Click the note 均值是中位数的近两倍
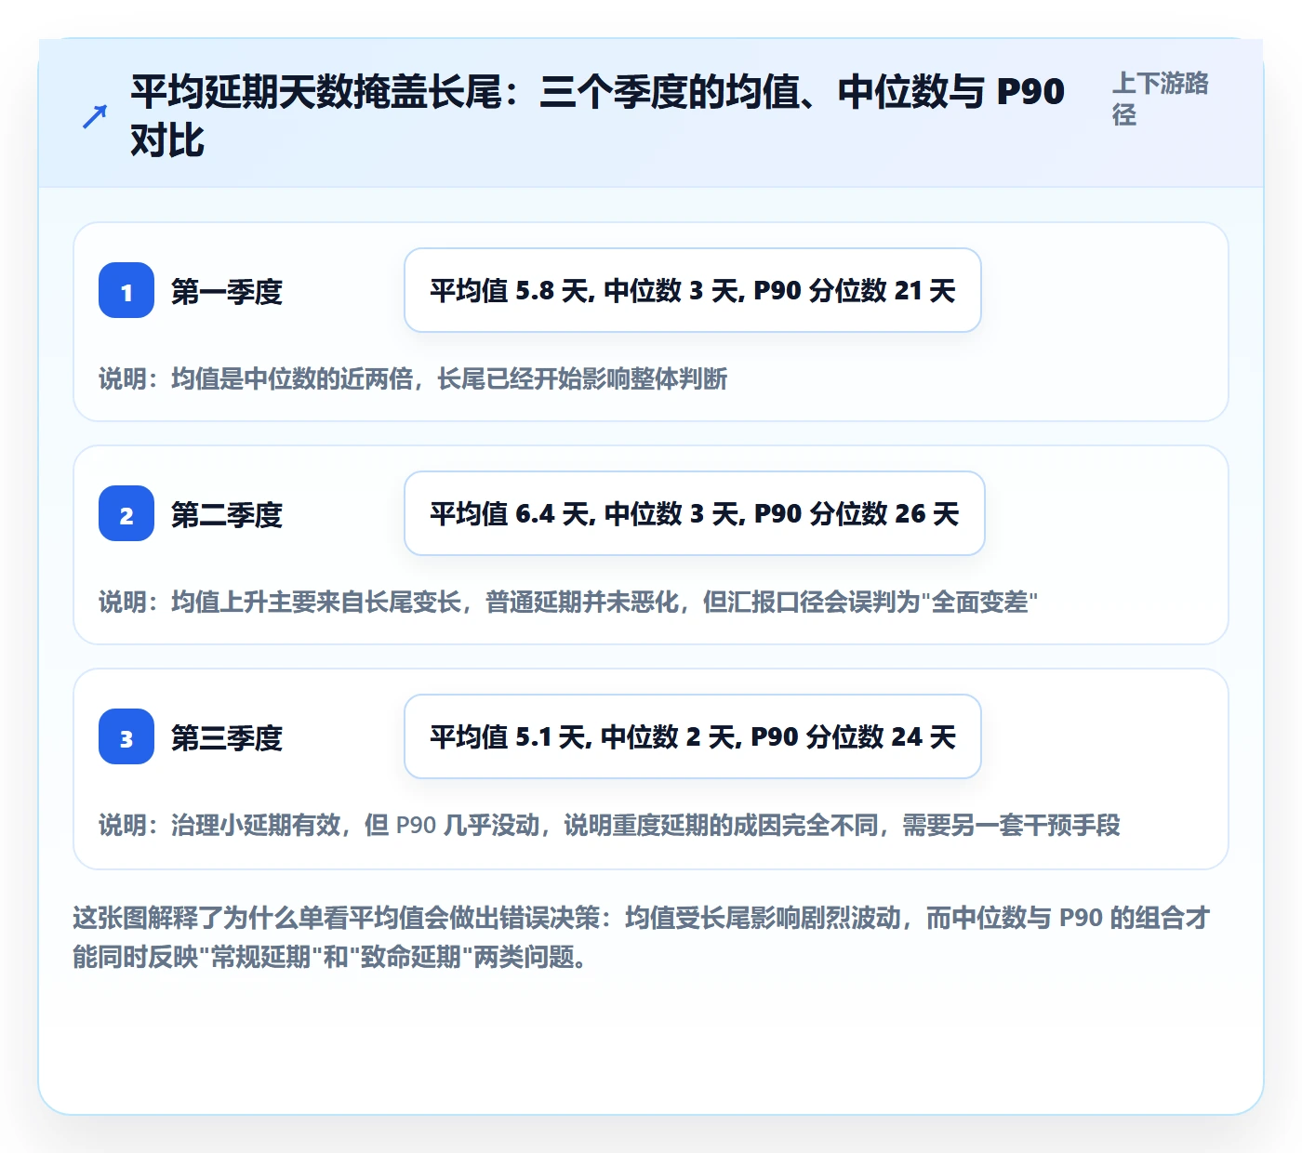This screenshot has height=1153, width=1302. (413, 378)
